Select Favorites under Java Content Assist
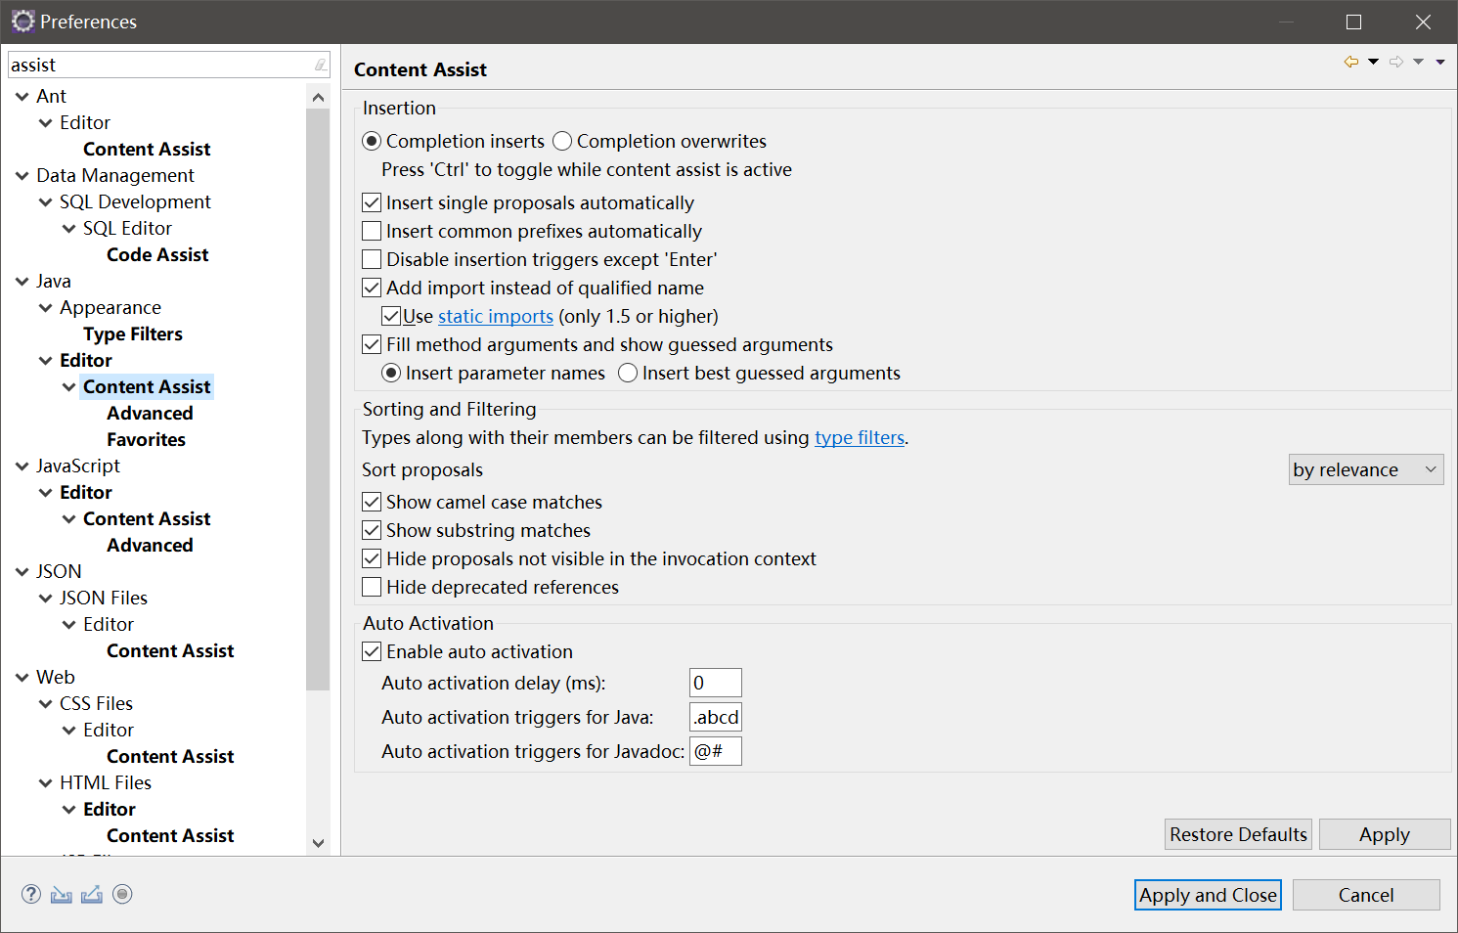The image size is (1458, 933). 146,439
